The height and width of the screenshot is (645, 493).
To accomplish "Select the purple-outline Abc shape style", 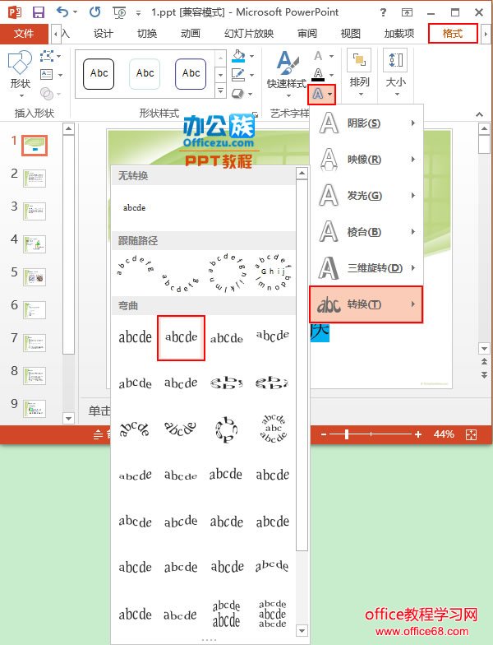I will [x=191, y=74].
